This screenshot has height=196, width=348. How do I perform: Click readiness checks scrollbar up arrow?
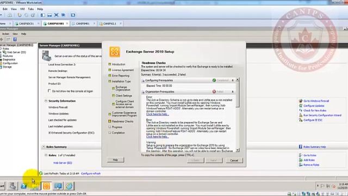click(x=238, y=79)
